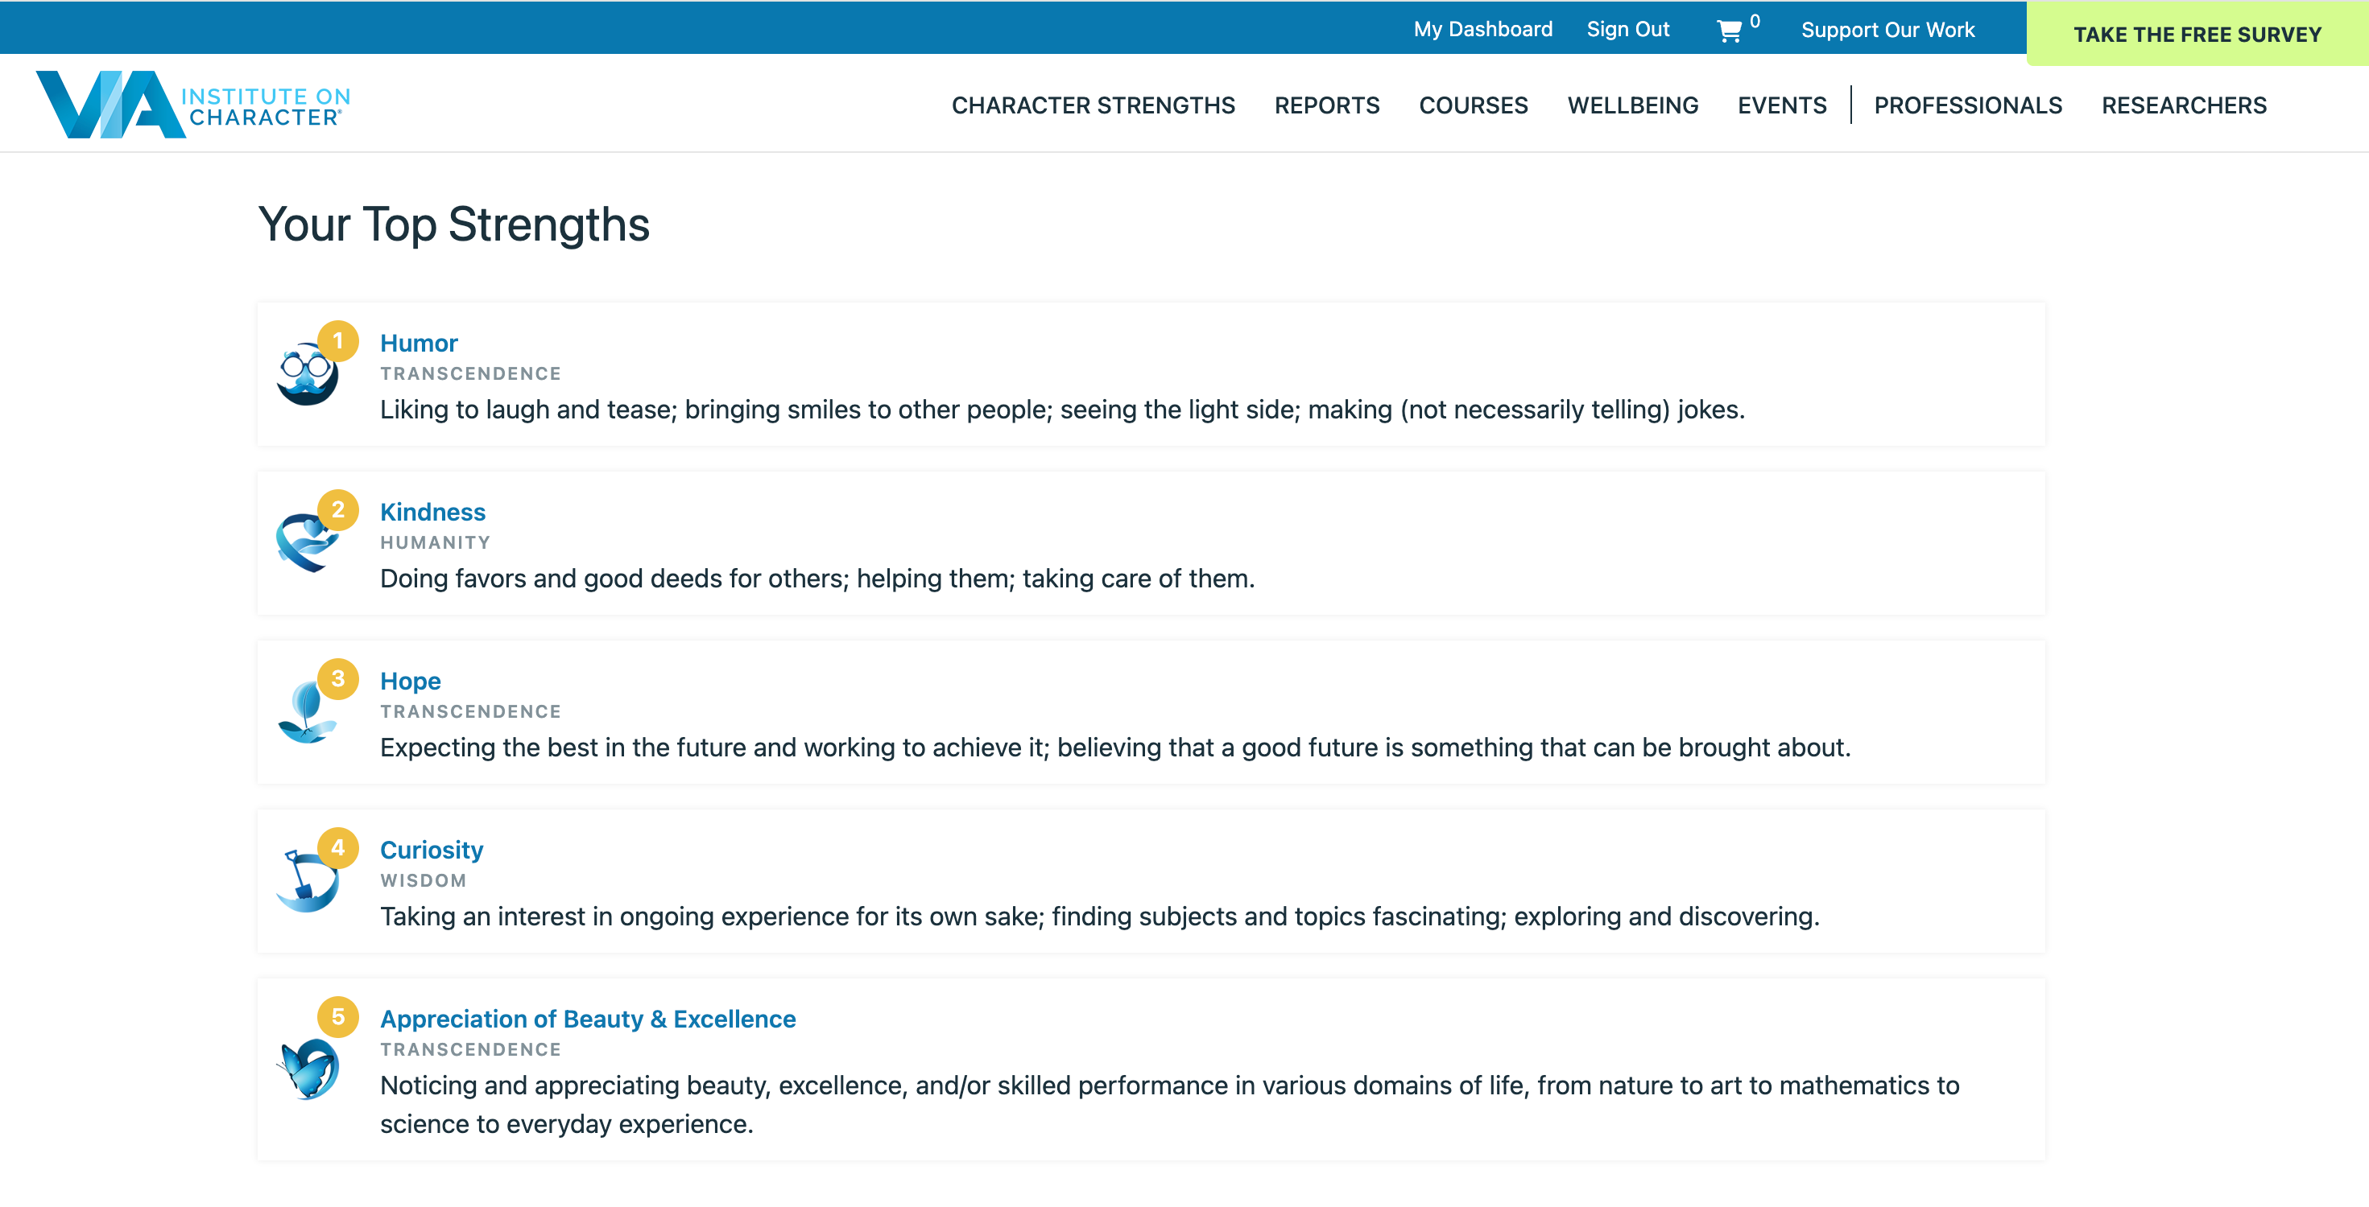Open the Curiosity strength link
The height and width of the screenshot is (1207, 2369).
click(x=432, y=851)
